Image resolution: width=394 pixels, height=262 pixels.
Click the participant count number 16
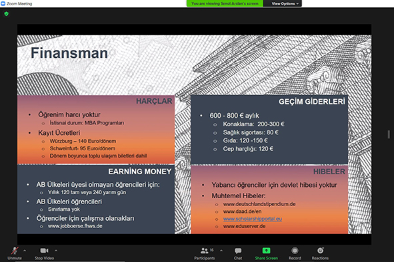[211, 250]
